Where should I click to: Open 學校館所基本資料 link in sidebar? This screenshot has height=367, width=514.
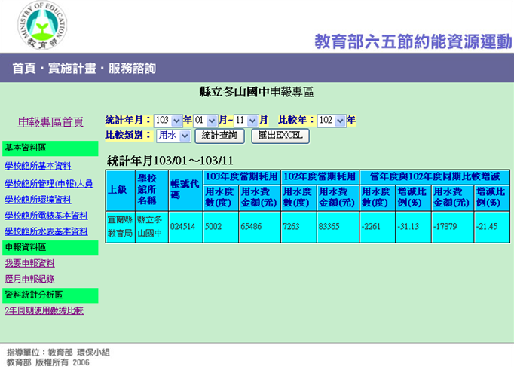[x=38, y=166]
